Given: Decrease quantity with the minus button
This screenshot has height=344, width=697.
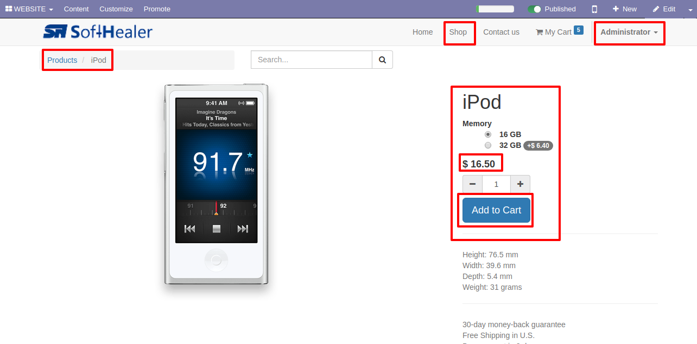Looking at the screenshot, I should [472, 184].
